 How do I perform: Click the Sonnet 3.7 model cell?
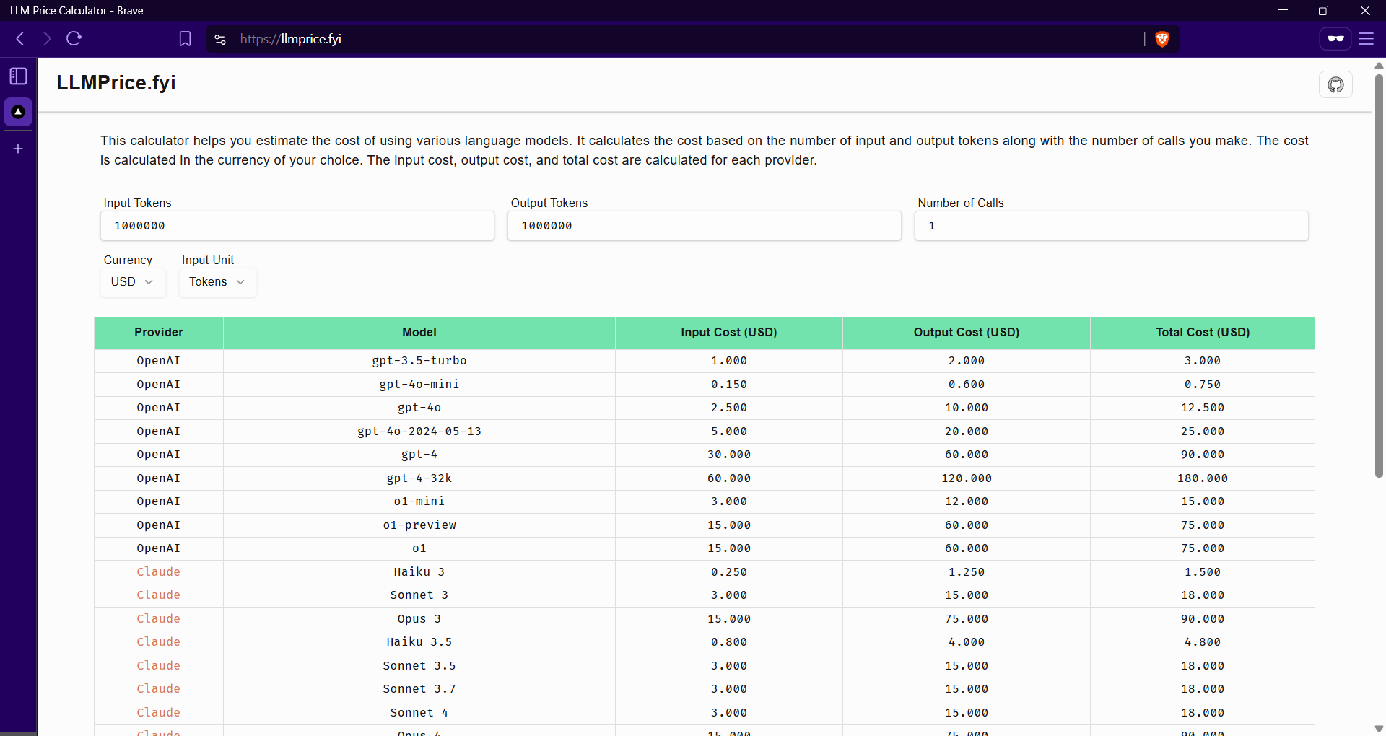click(419, 689)
